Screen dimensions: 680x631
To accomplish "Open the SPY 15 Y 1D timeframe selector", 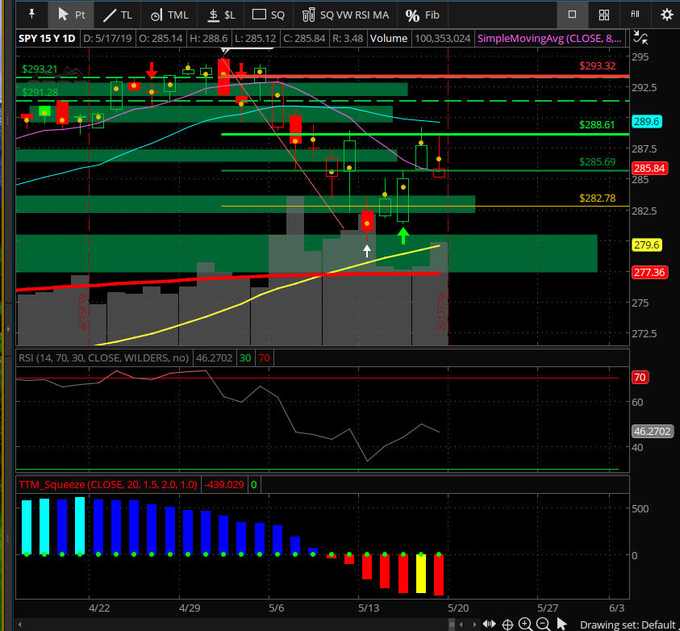I will [x=45, y=37].
